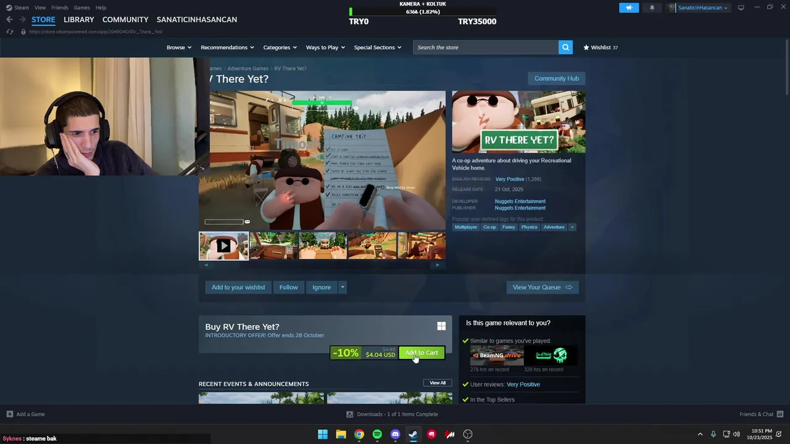This screenshot has width=790, height=444.
Task: Click View All events button
Action: pos(438,383)
